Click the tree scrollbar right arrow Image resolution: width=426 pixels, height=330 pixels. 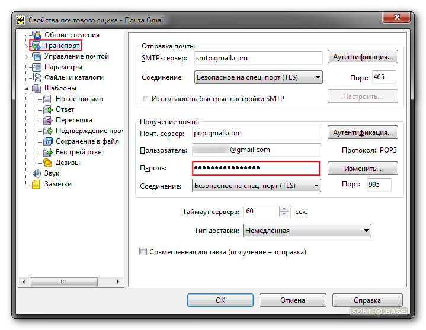coord(118,282)
